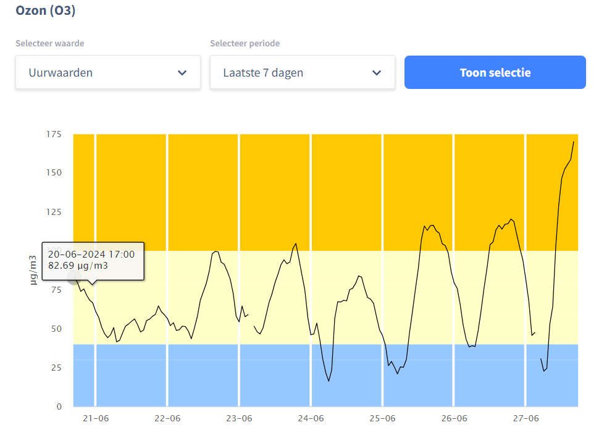Image resolution: width=599 pixels, height=438 pixels.
Task: Expand the "Laatste 7 dagen" period dropdown
Action: 293,72
